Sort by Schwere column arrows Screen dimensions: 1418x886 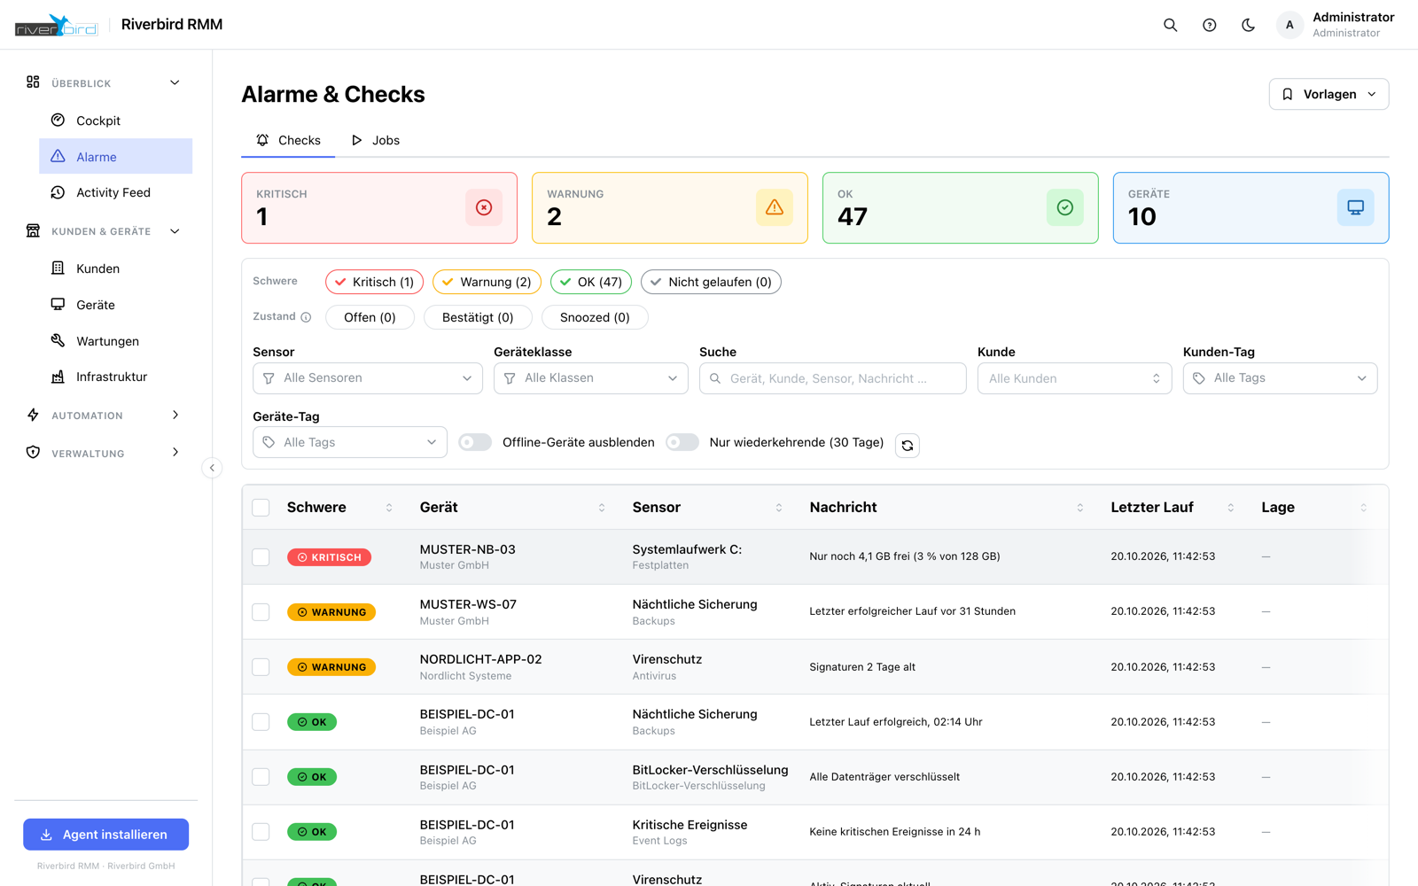click(389, 508)
